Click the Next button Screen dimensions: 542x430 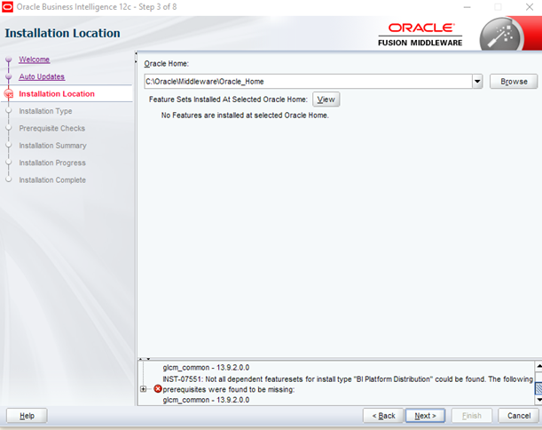[425, 416]
